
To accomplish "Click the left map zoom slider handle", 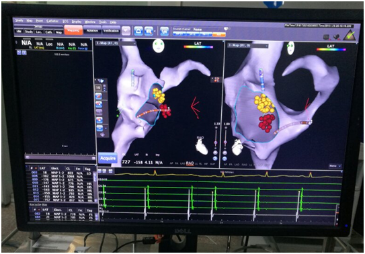I will tap(216, 142).
